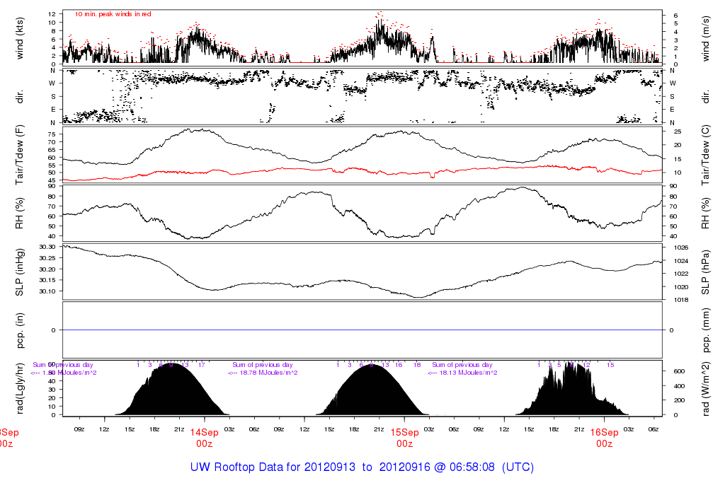
Task: Select the "SLP (hPa)" axis label
Action: (x=705, y=272)
